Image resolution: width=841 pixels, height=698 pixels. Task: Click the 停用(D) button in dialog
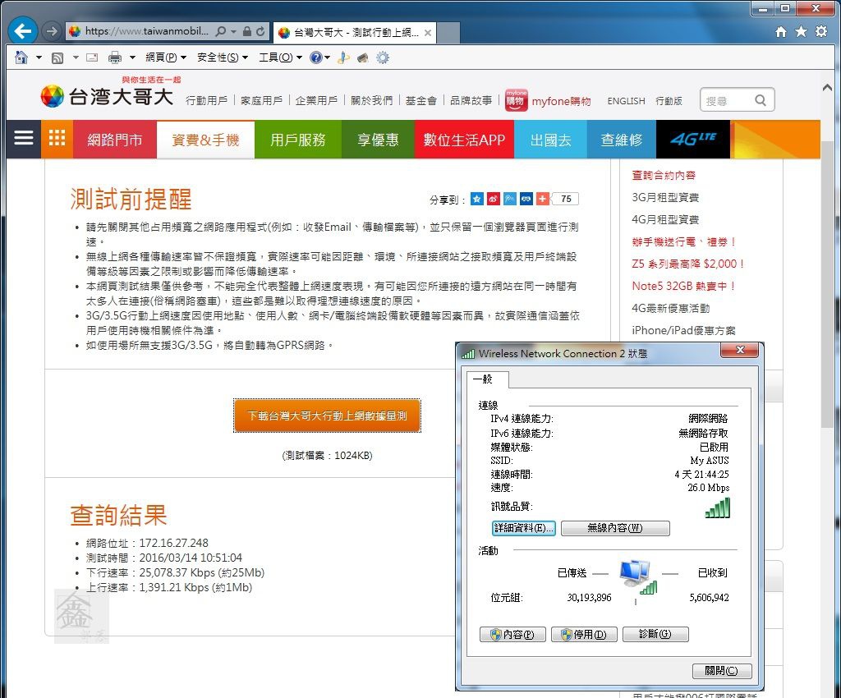[x=584, y=634]
